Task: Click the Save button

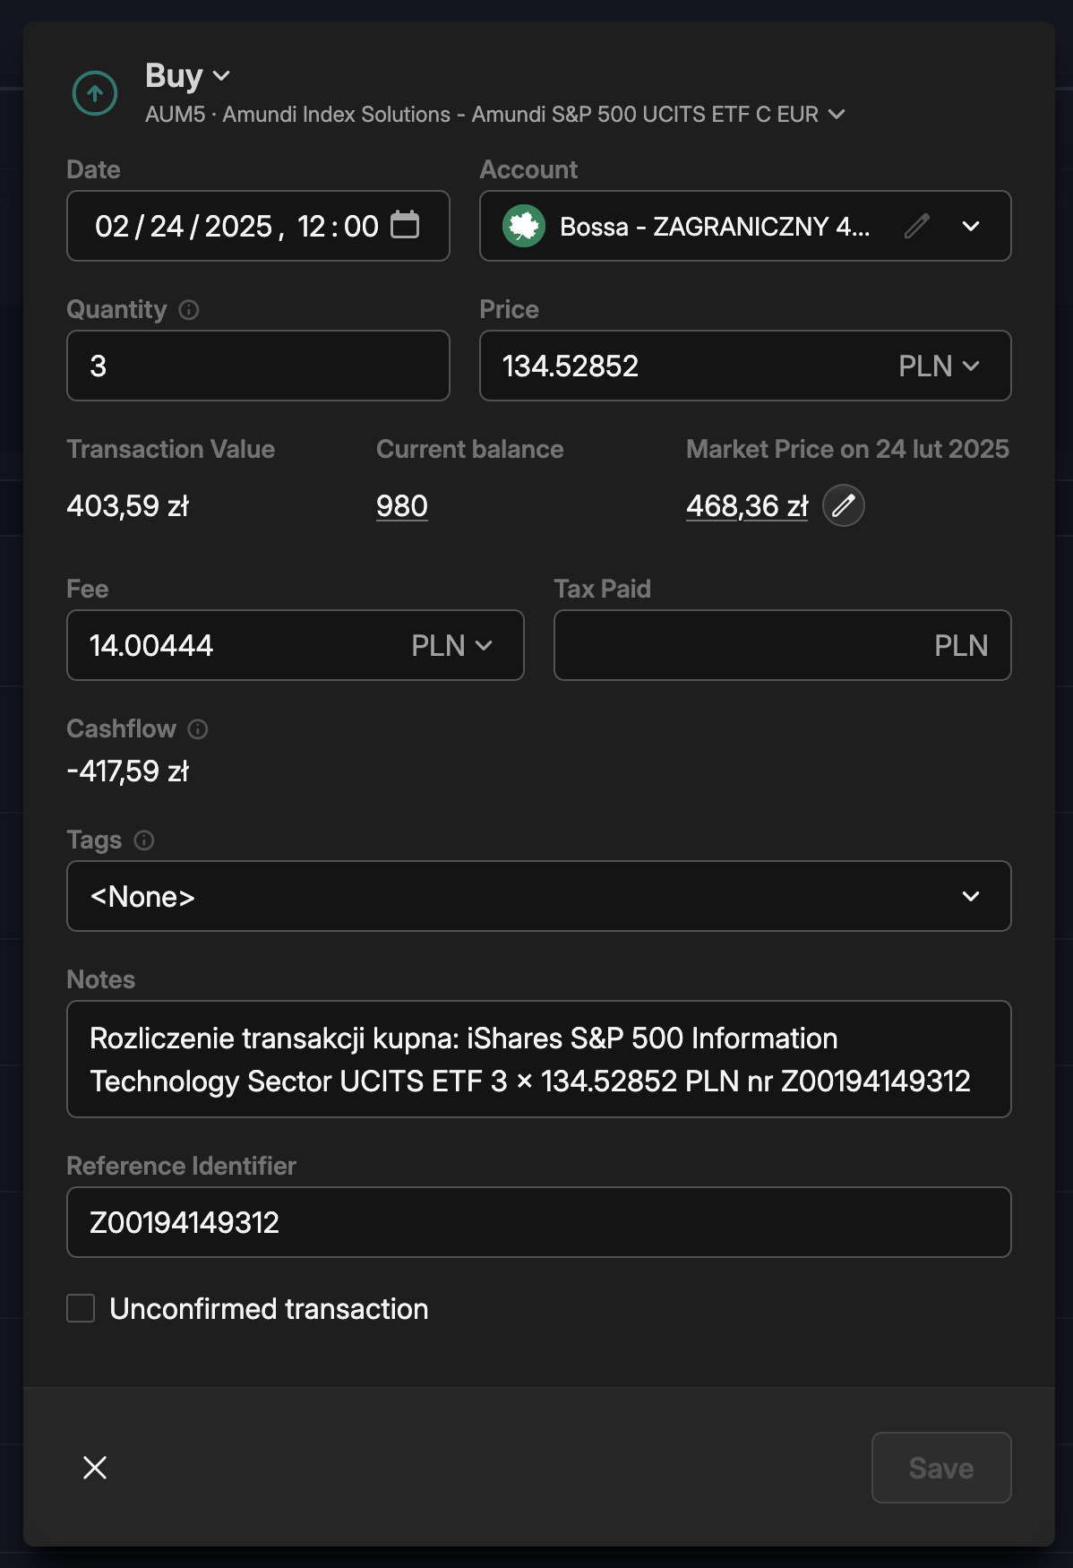Action: (x=941, y=1468)
